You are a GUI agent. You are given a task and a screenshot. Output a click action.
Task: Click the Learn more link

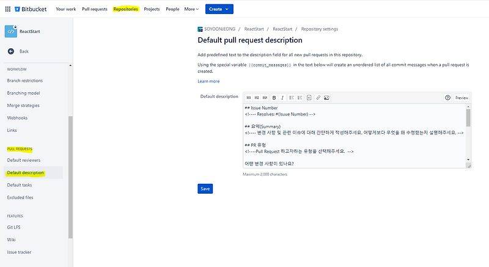(208, 81)
